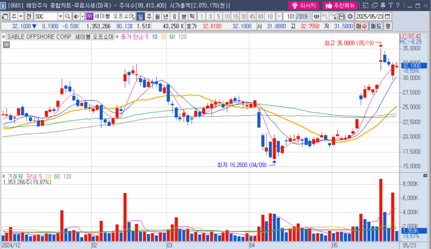The image size is (431, 249).
Task: Click the 종가 단순 moving average label
Action: click(133, 37)
